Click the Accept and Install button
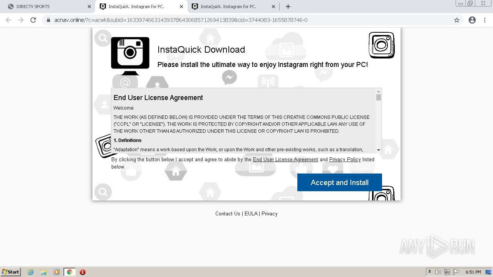493x277 pixels. [x=339, y=182]
